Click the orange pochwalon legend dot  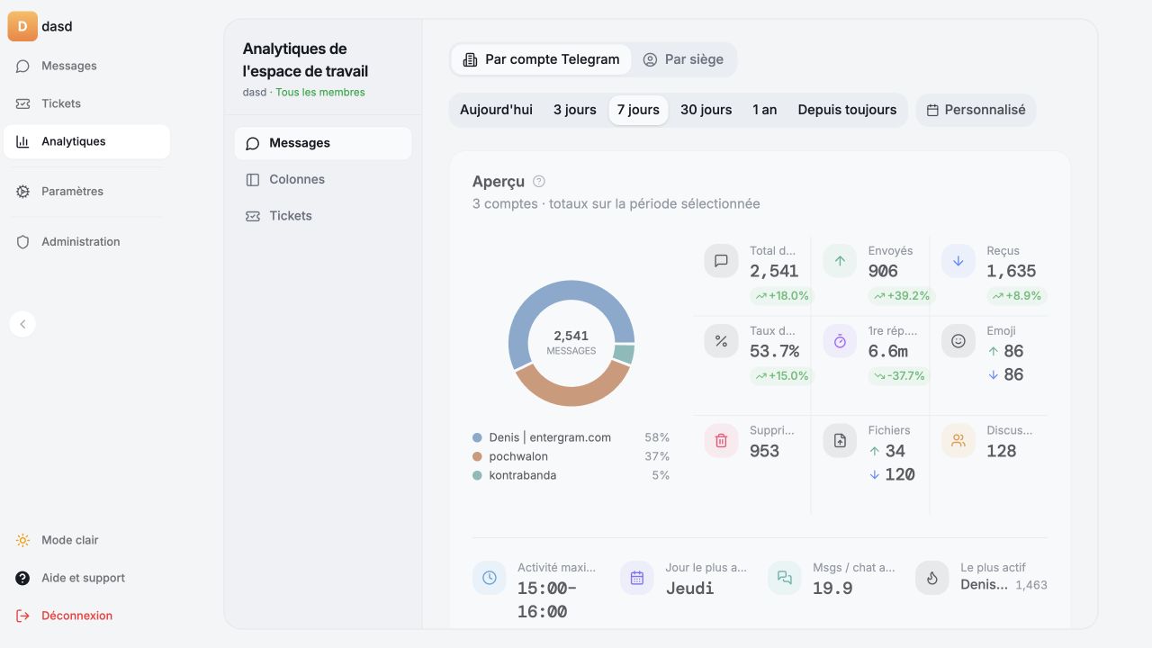(x=477, y=456)
